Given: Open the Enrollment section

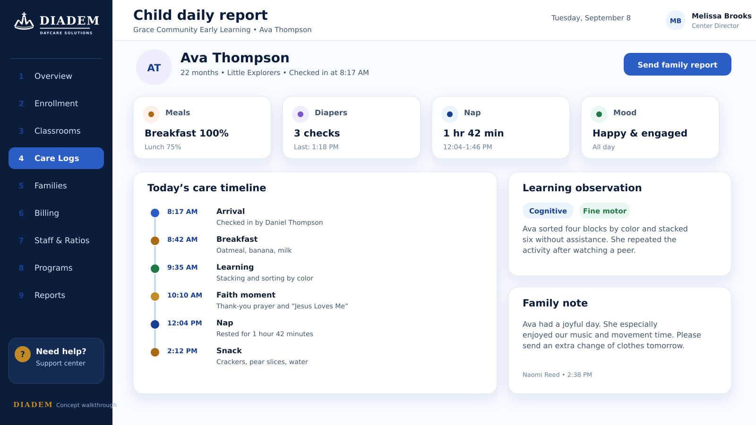Looking at the screenshot, I should pyautogui.click(x=56, y=103).
